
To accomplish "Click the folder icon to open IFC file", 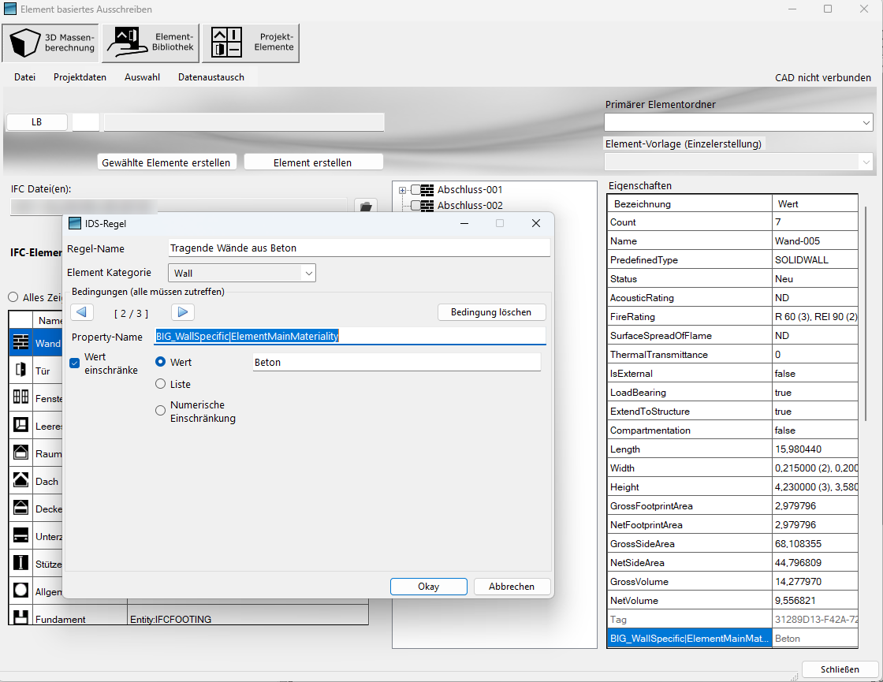I will (366, 207).
